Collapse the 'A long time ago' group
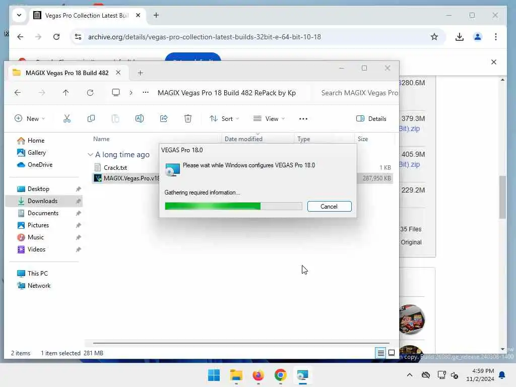This screenshot has height=387, width=516. pyautogui.click(x=90, y=155)
